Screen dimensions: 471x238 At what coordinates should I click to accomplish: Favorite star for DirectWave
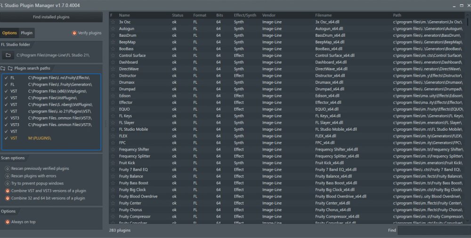pyautogui.click(x=113, y=69)
